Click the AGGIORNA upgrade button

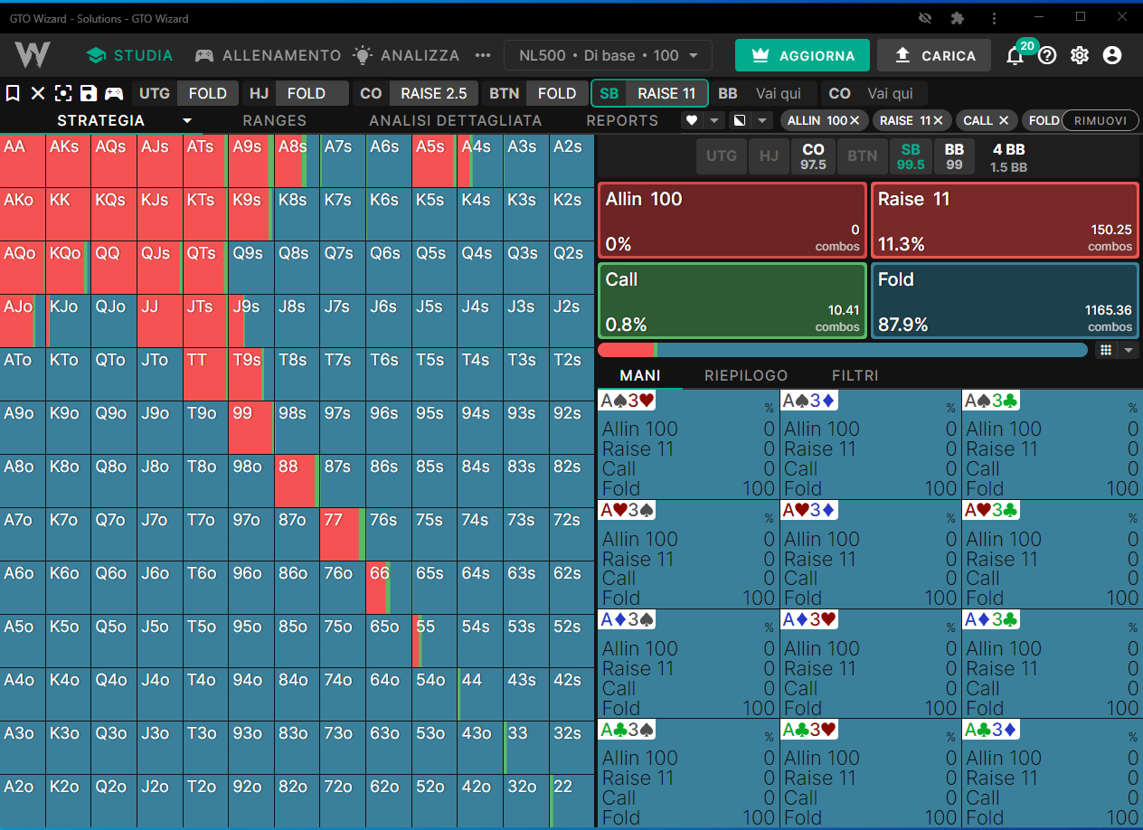[802, 56]
